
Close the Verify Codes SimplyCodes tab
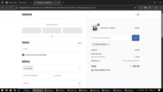pyautogui.click(x=31, y=3)
